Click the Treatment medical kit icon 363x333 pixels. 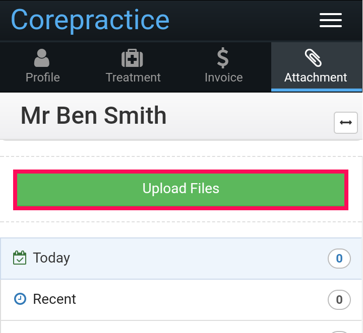pos(132,58)
